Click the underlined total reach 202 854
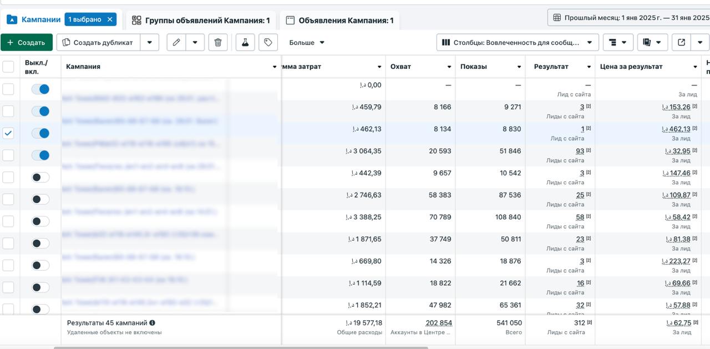 (x=439, y=323)
